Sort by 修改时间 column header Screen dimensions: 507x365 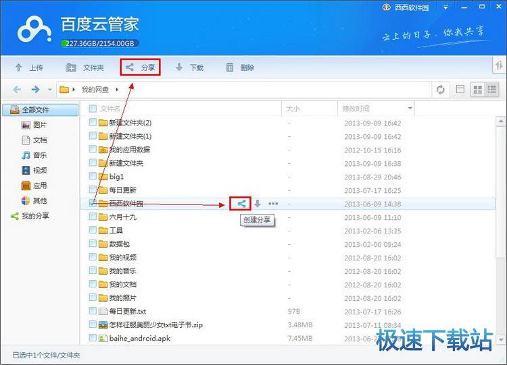point(356,109)
